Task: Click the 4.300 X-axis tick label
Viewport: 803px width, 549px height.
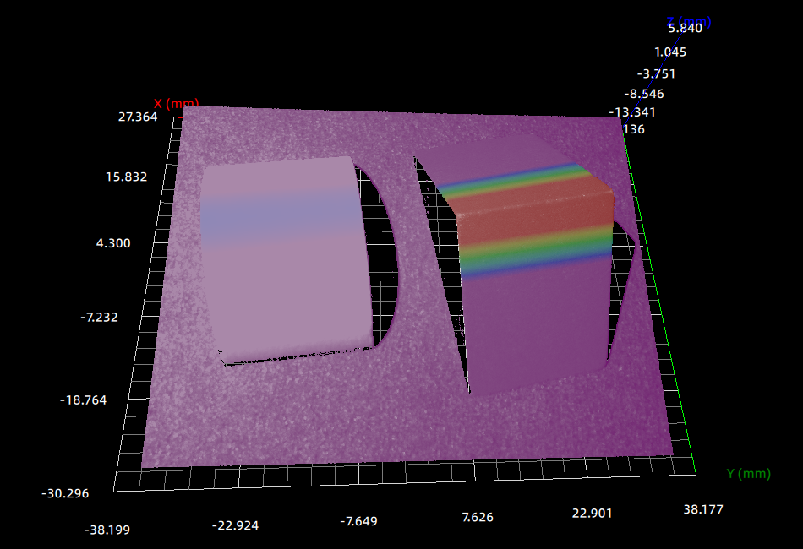Action: pos(113,243)
